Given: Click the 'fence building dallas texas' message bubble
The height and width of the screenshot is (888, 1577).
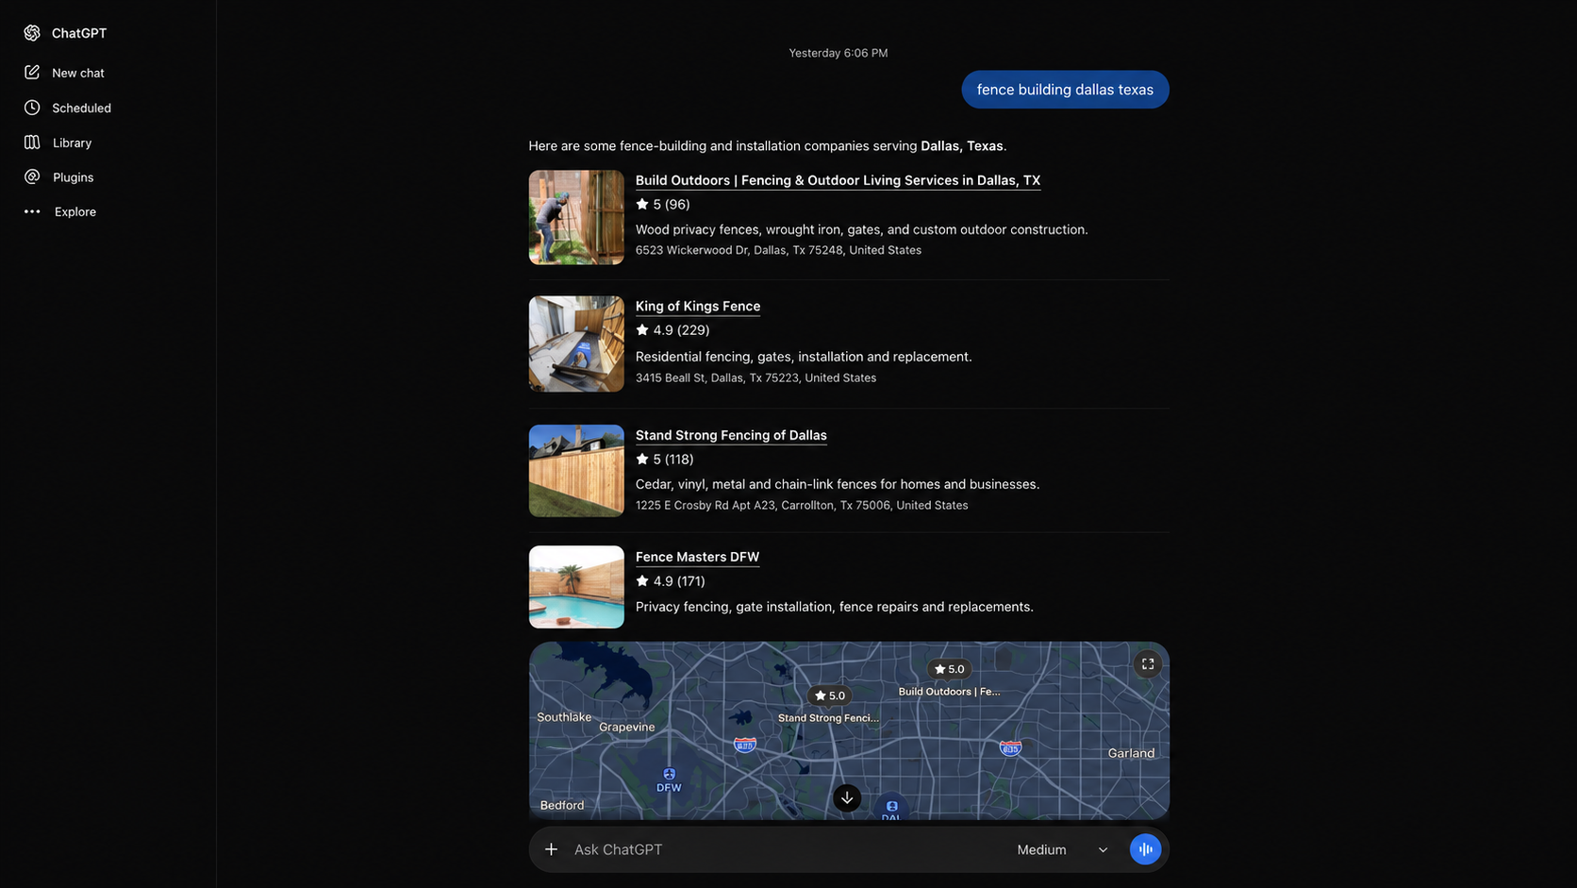Looking at the screenshot, I should click(x=1065, y=90).
